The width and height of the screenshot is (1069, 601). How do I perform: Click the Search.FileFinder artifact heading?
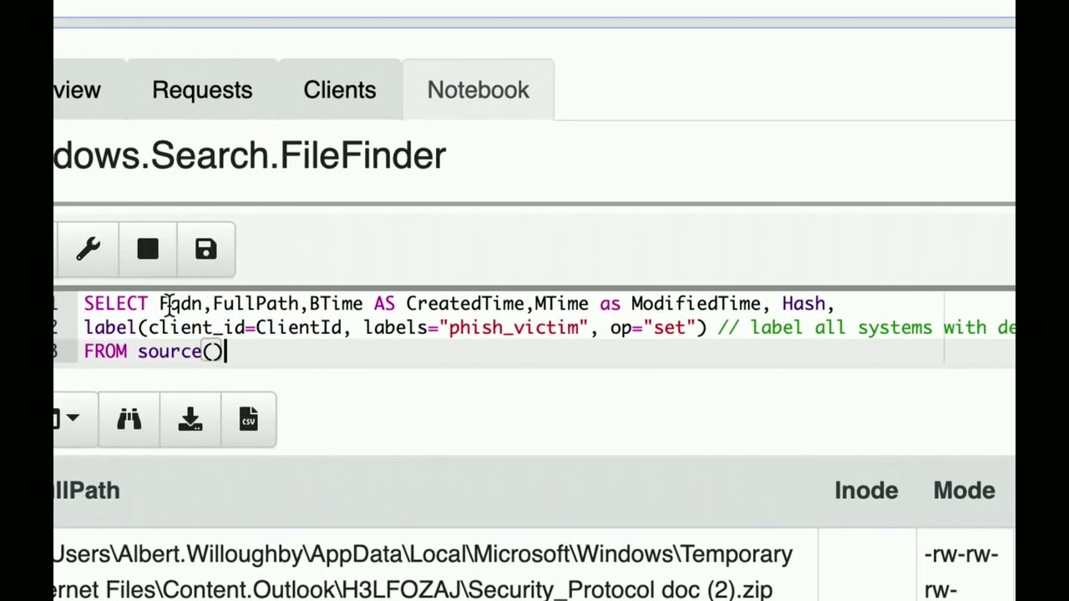250,156
